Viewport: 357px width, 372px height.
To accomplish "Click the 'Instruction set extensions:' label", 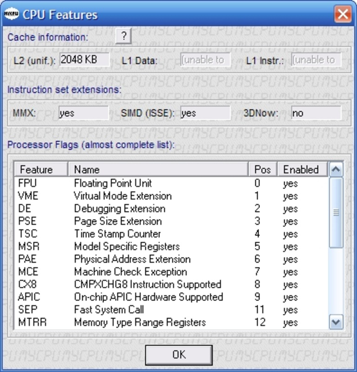I will (64, 90).
